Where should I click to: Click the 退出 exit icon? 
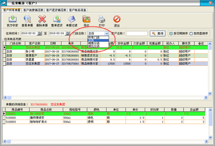[117, 19]
